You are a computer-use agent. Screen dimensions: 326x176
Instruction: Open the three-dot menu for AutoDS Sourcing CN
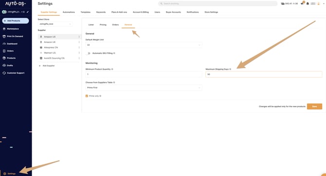point(79,58)
